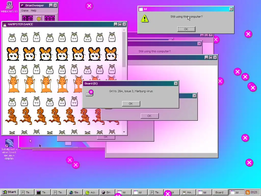The height and width of the screenshot is (196, 261).
Task: Minimize the BrianSweeper window
Action: (x=51, y=6)
